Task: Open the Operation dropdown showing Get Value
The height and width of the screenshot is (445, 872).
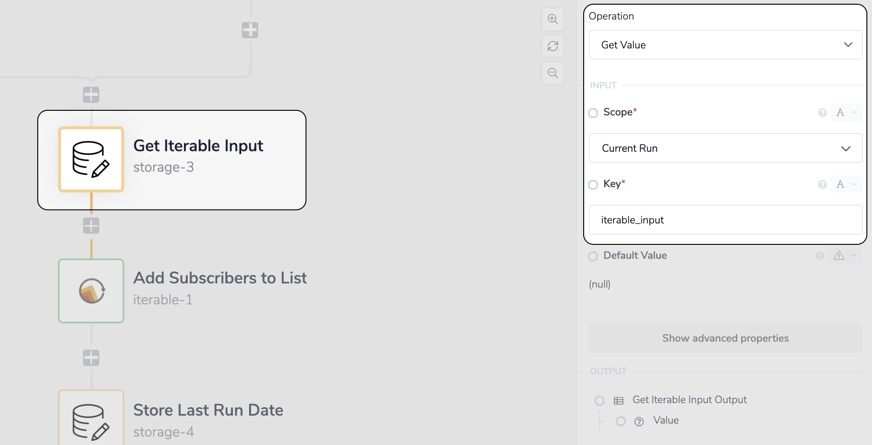Action: pos(725,45)
